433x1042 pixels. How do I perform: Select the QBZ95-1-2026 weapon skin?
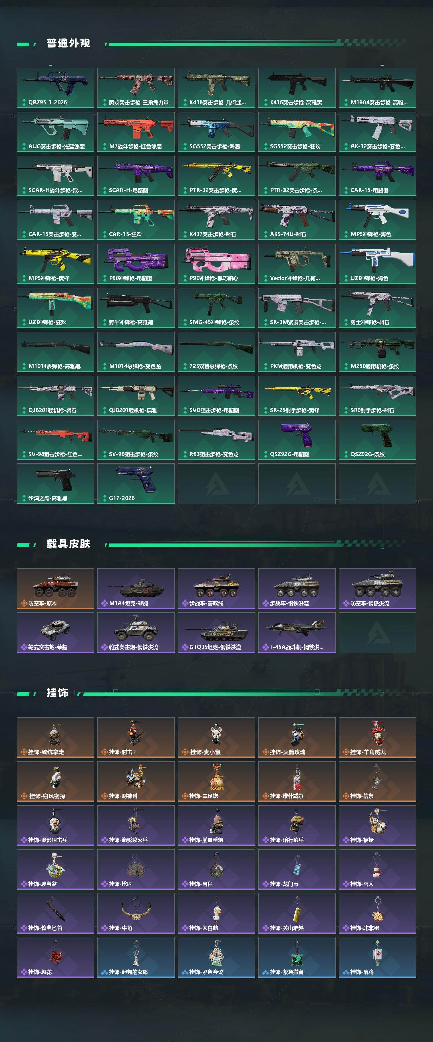point(55,88)
